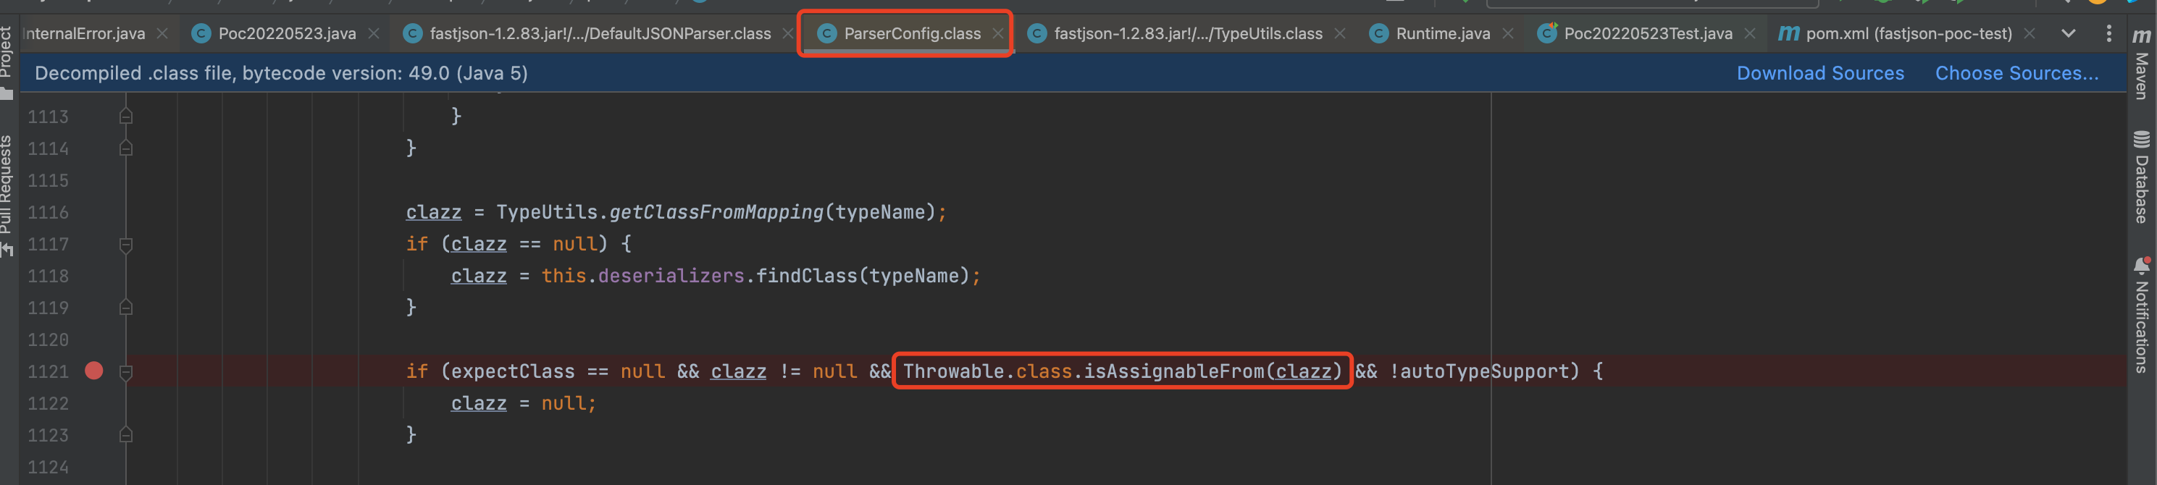
Task: Open the DefaultJSONParser.class tab
Action: click(599, 33)
